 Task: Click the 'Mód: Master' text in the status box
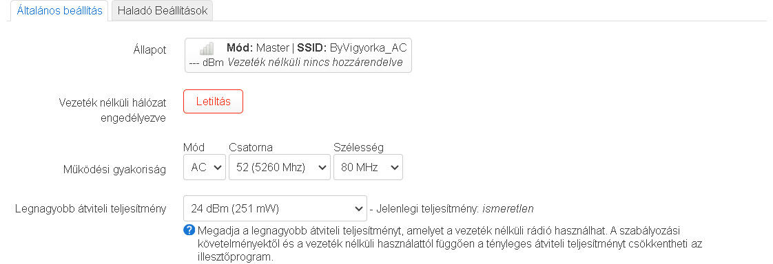pyautogui.click(x=258, y=48)
